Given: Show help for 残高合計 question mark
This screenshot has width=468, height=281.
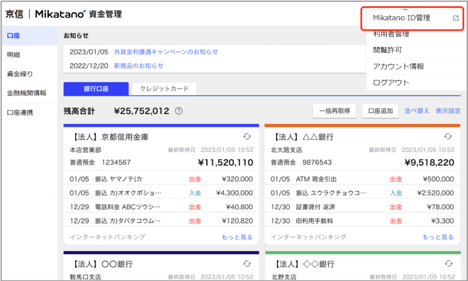Looking at the screenshot, I should click(179, 111).
